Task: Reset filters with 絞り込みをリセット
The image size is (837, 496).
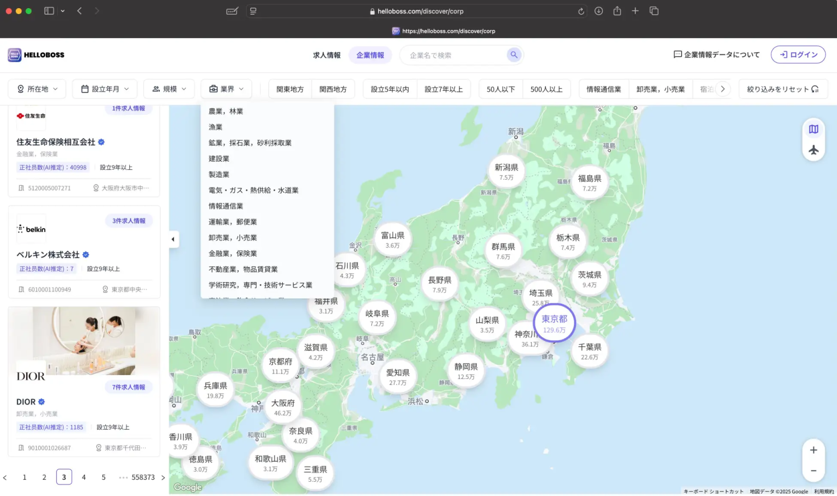Action: pos(783,89)
